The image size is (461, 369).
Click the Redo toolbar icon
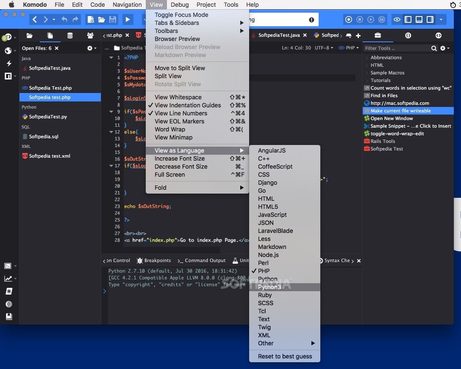75,19
